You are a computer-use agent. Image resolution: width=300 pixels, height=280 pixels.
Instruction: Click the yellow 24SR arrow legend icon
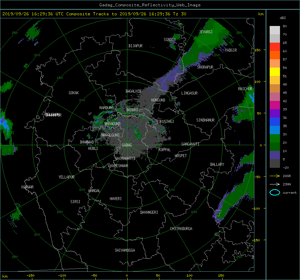click(x=275, y=176)
